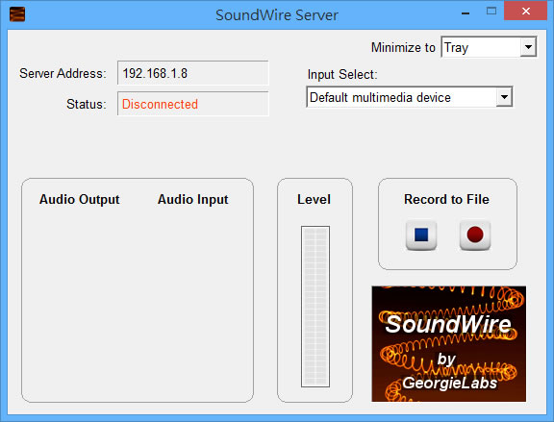The height and width of the screenshot is (422, 554).
Task: Click the Record to File heading
Action: [446, 200]
